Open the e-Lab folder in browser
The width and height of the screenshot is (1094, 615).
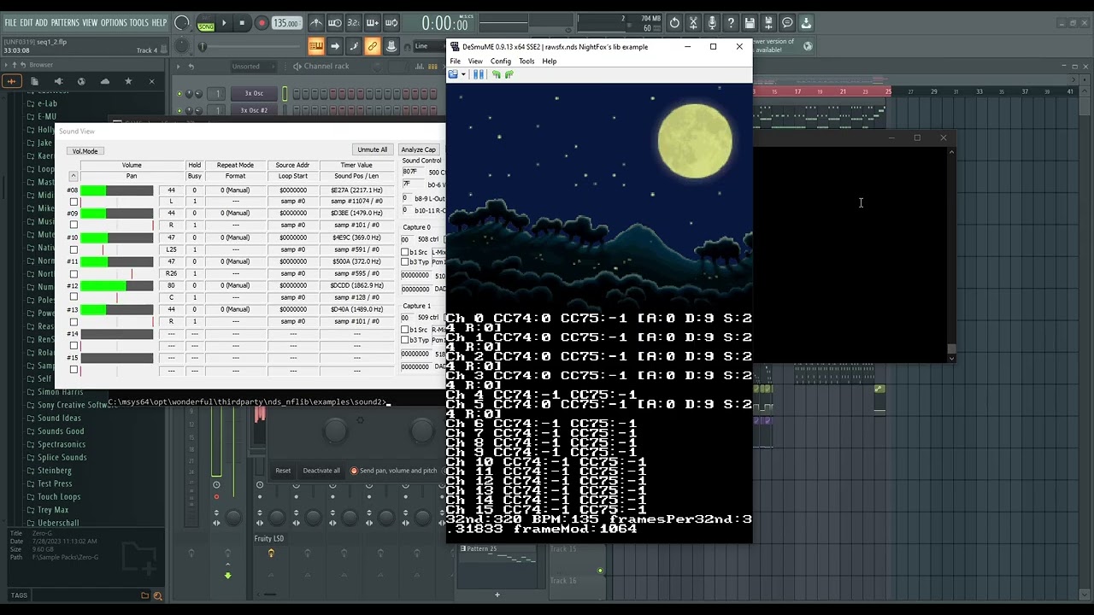(47, 103)
